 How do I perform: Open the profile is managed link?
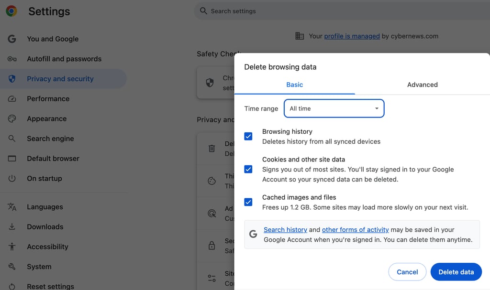[x=352, y=36]
